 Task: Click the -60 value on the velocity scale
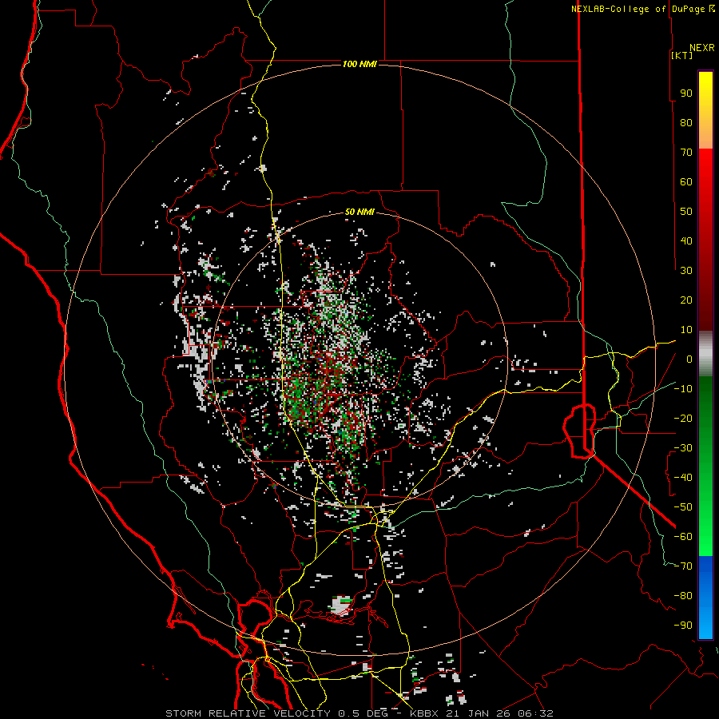click(683, 537)
